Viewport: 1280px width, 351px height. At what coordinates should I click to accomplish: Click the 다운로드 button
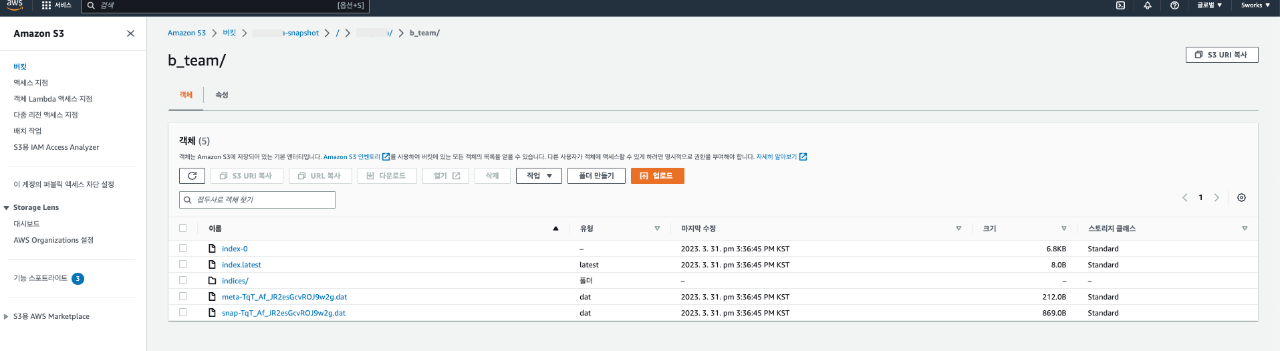387,176
